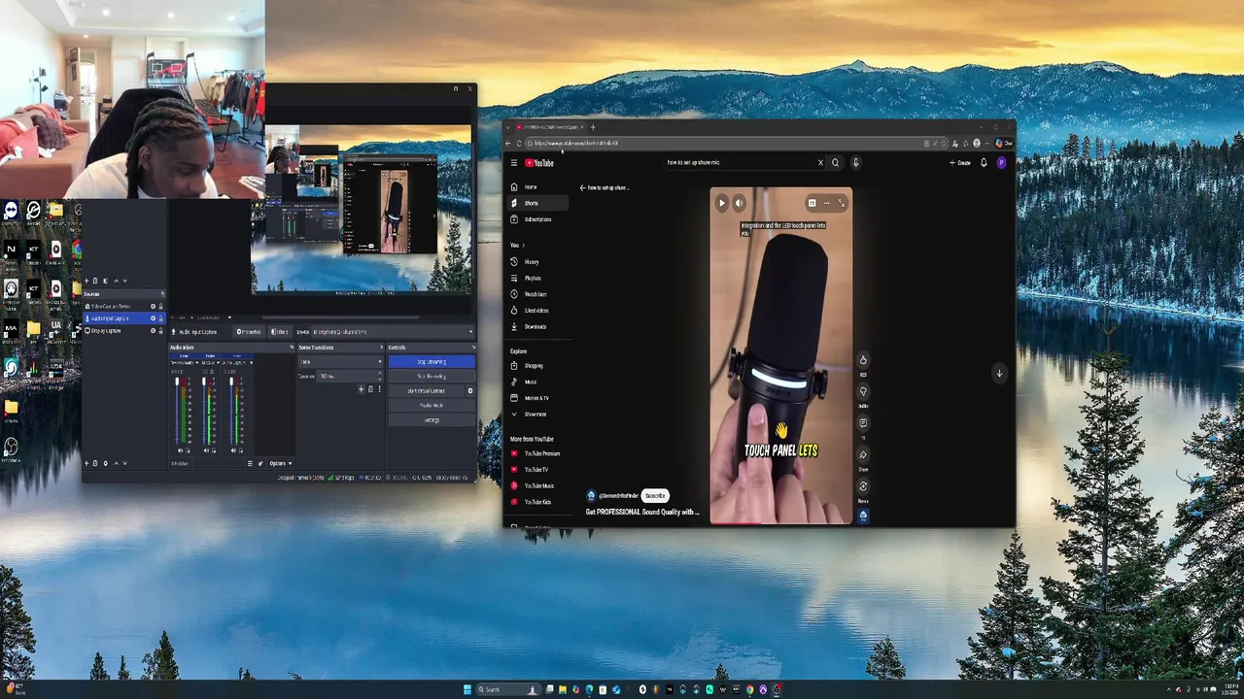Open the Short's sound thumbnail
The image size is (1244, 699).
point(863,516)
